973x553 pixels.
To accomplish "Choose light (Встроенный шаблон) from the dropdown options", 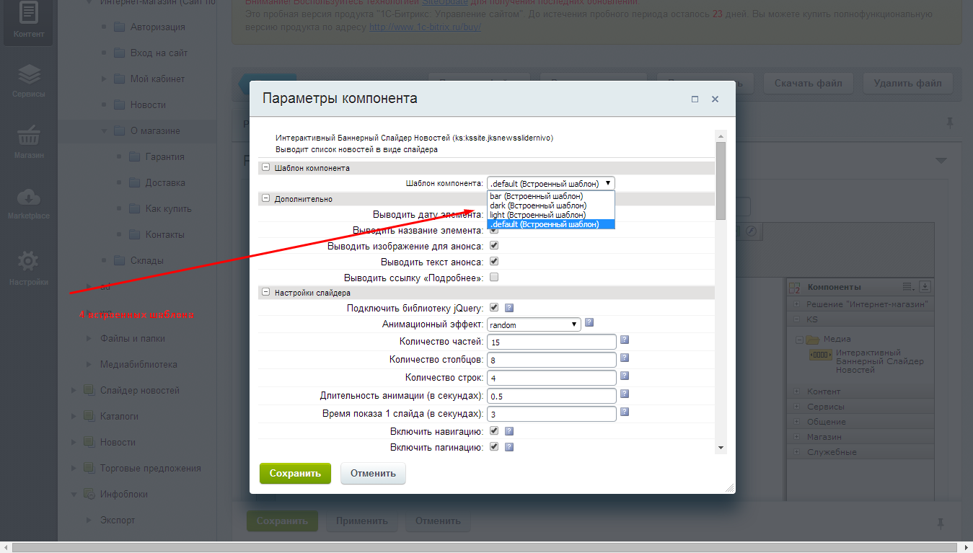I will click(x=537, y=214).
